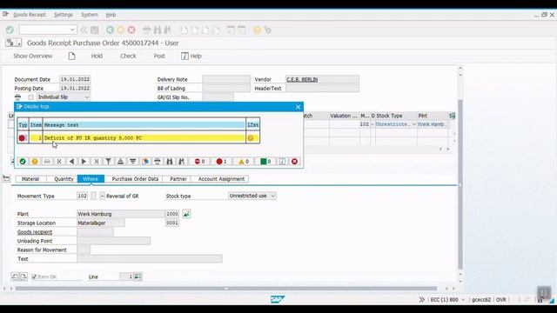Open the ECC system info dropdown in status bar
The image size is (557, 313).
pos(463,300)
